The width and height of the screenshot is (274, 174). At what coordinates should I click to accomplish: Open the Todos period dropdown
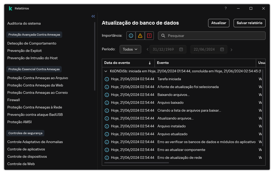130,49
